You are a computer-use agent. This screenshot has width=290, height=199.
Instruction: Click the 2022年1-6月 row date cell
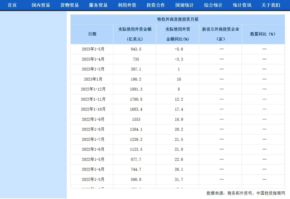(93, 149)
